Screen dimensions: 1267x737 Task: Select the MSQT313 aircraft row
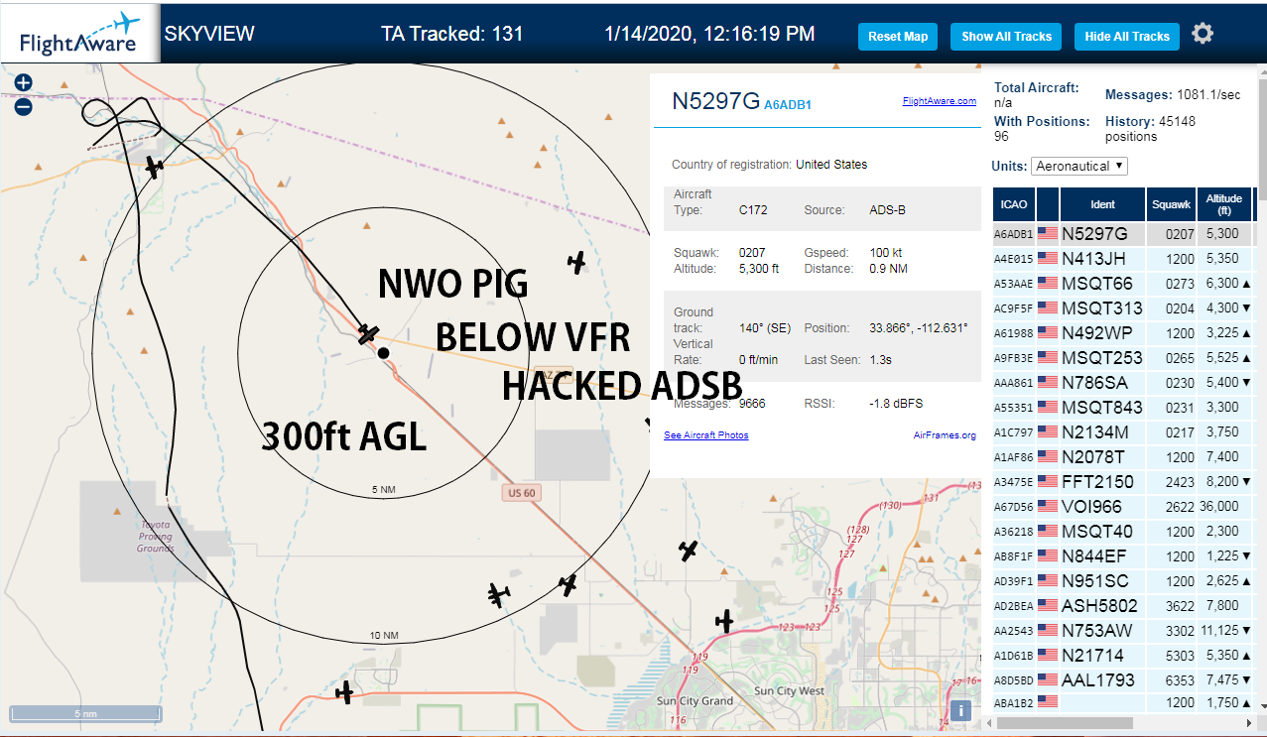[1123, 308]
